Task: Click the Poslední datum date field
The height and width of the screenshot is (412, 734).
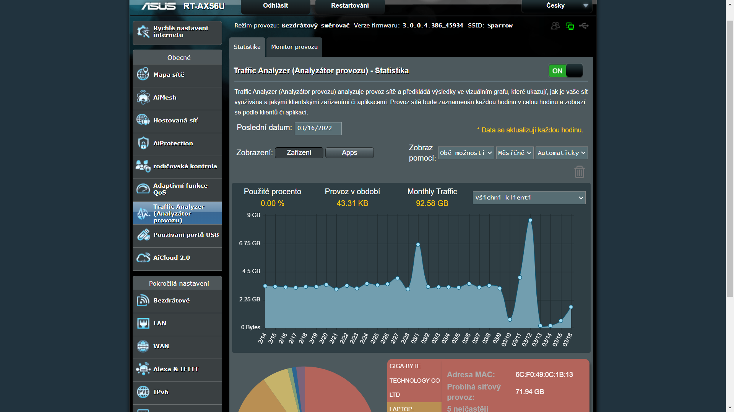Action: pyautogui.click(x=318, y=128)
